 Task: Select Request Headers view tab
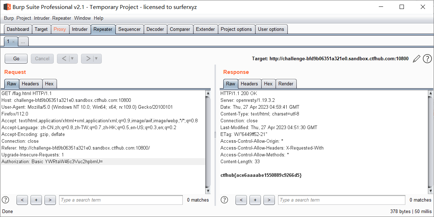click(x=30, y=84)
